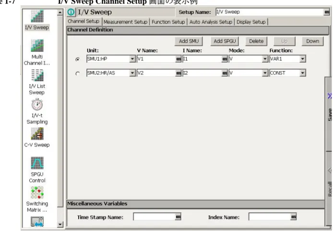Click sidebar scrollbar up arrow

tap(60, 13)
